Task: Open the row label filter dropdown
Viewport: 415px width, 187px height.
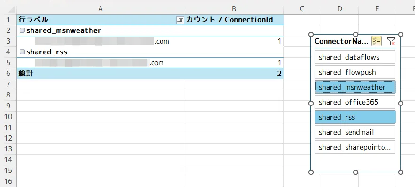Action: point(180,20)
